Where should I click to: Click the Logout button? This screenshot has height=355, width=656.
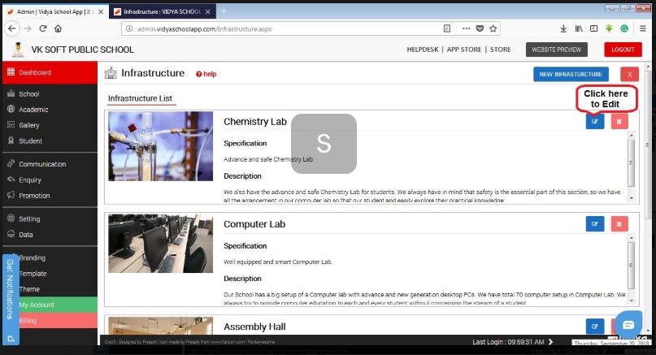(x=623, y=50)
